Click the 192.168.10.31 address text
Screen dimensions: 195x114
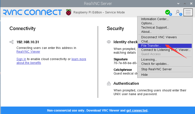tap(28, 42)
